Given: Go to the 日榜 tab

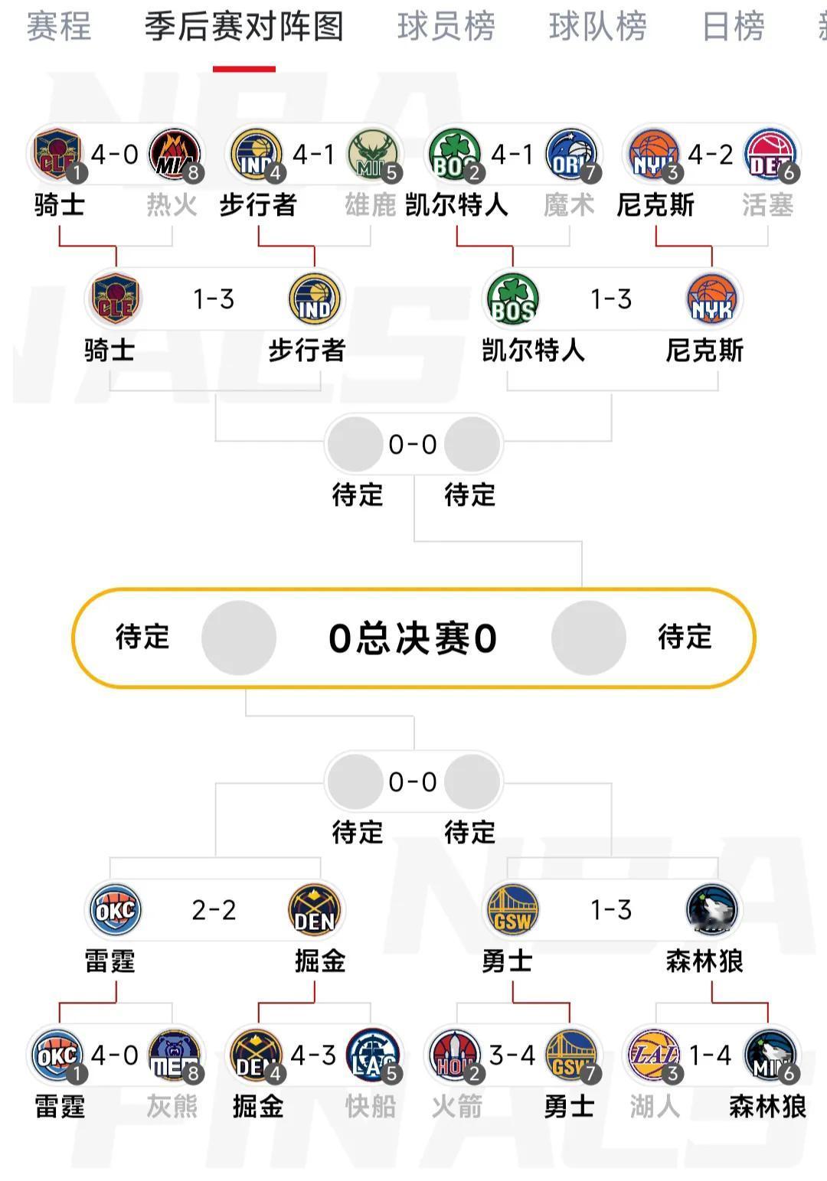Looking at the screenshot, I should pos(734,27).
